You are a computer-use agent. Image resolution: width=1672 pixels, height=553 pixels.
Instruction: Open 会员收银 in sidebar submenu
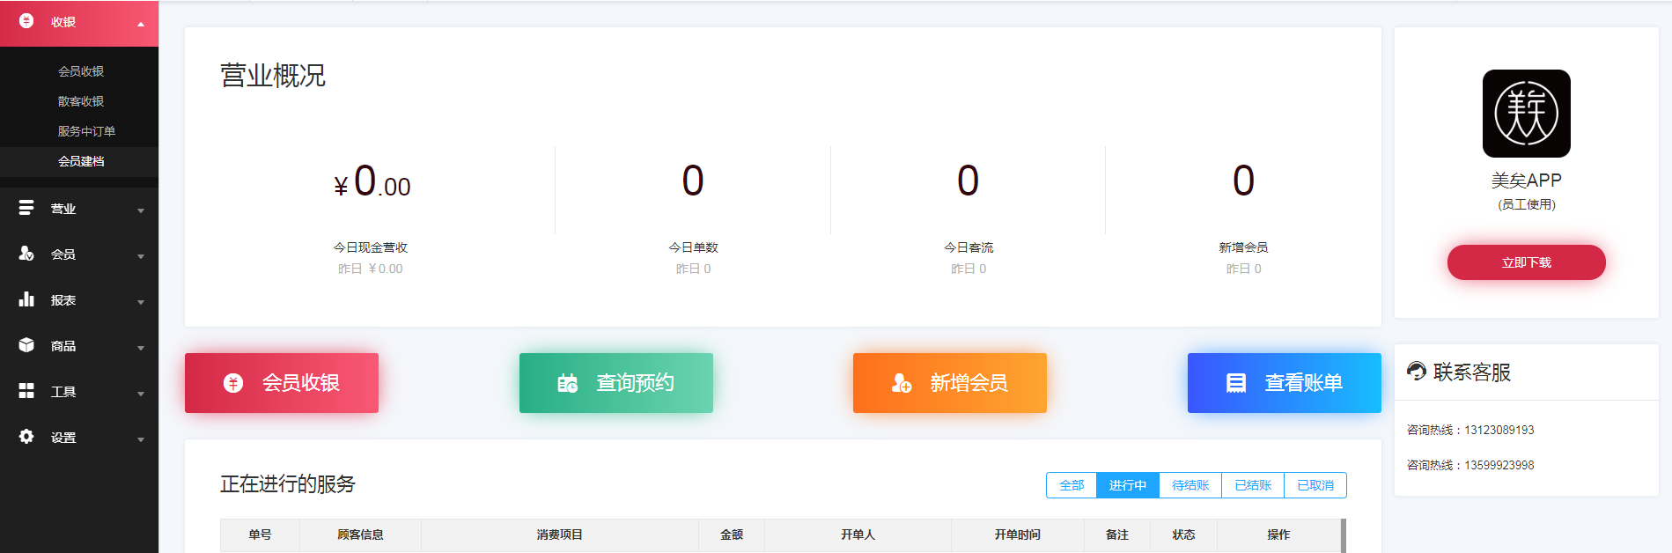pyautogui.click(x=81, y=71)
